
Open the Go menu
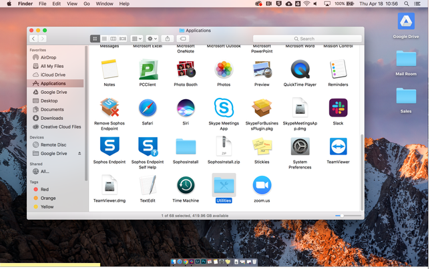click(87, 3)
